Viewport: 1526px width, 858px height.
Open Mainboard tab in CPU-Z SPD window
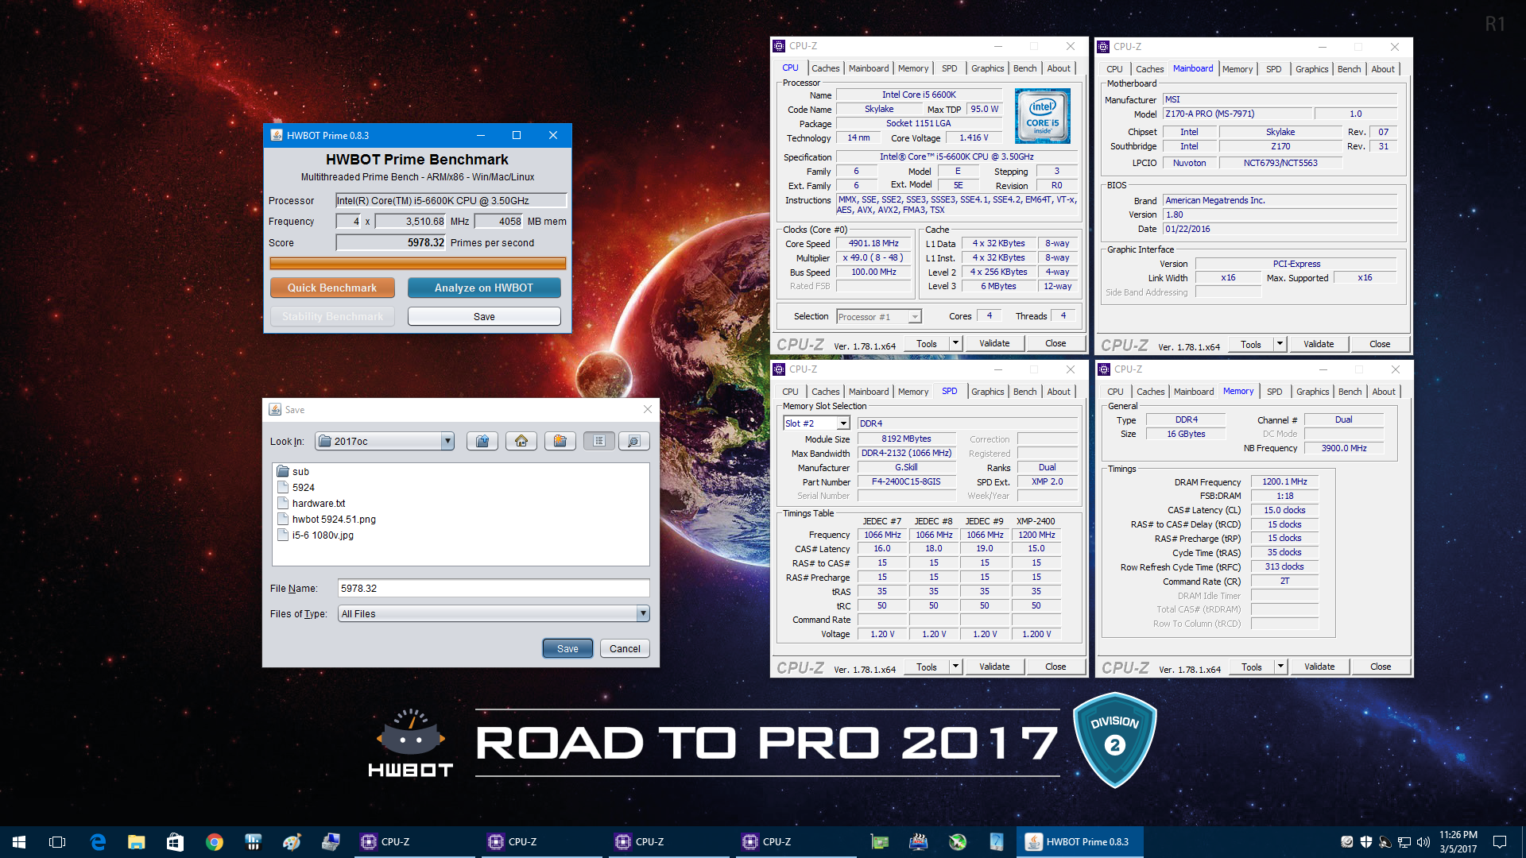point(868,392)
